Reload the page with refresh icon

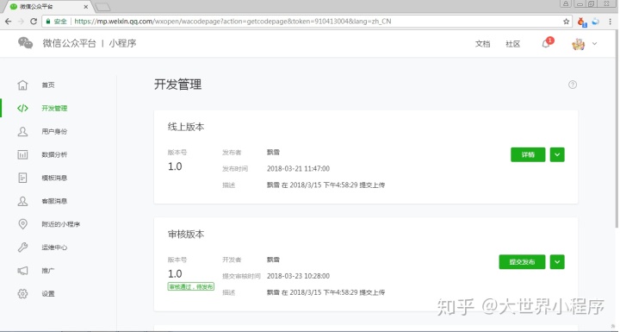(x=34, y=22)
